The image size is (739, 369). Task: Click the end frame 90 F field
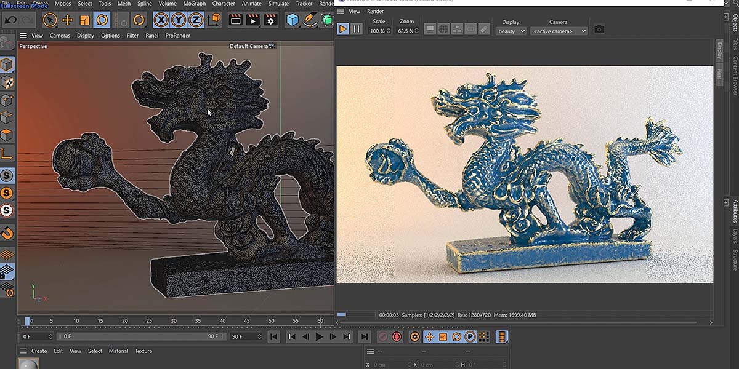coord(246,336)
